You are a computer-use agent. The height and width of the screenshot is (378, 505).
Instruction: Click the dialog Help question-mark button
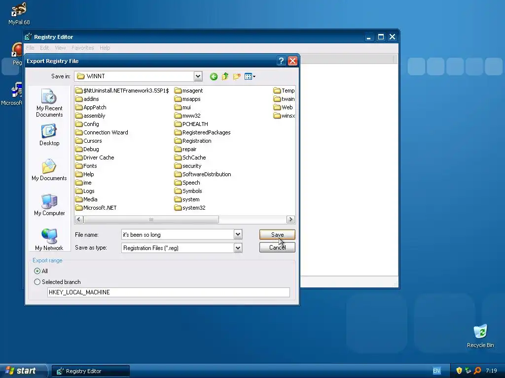coord(281,61)
